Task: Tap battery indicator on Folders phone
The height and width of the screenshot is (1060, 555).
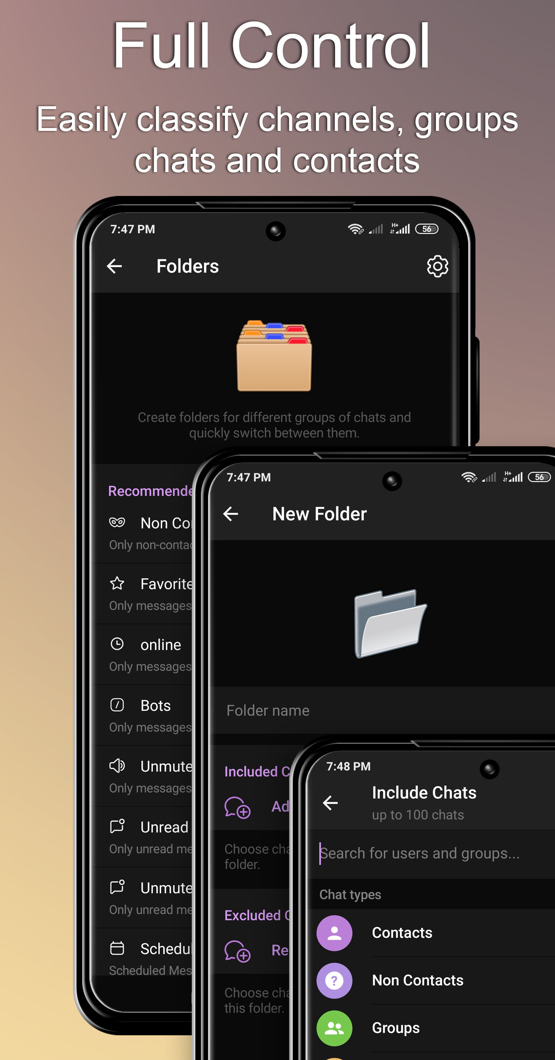Action: 427,229
